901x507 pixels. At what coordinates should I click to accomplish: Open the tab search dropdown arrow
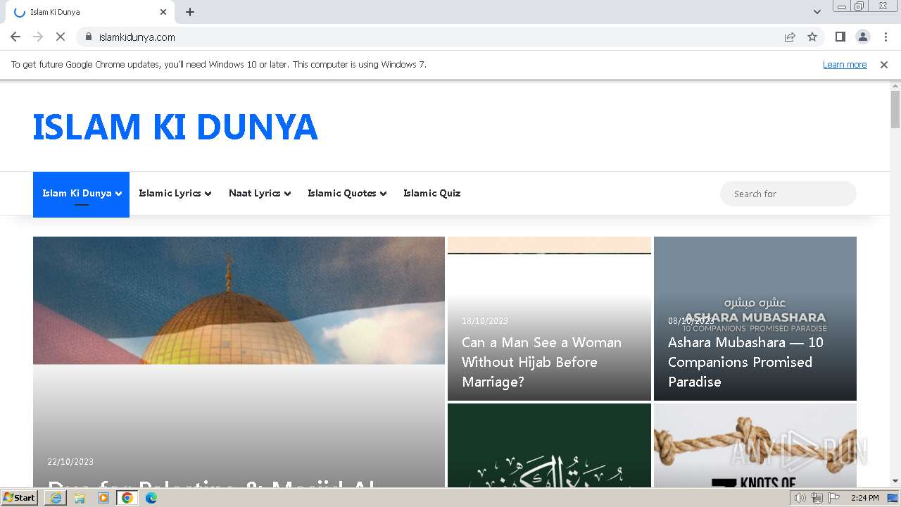tap(817, 12)
